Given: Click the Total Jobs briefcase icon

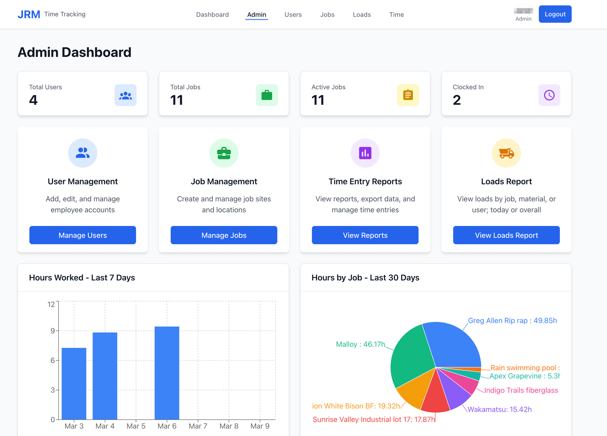Looking at the screenshot, I should (x=267, y=95).
